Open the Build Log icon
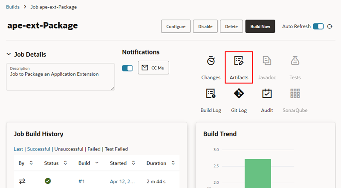The height and width of the screenshot is (188, 341). (211, 94)
